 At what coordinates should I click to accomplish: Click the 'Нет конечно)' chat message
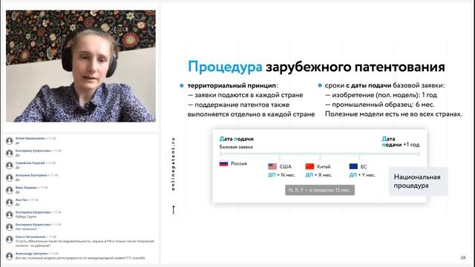click(x=26, y=229)
